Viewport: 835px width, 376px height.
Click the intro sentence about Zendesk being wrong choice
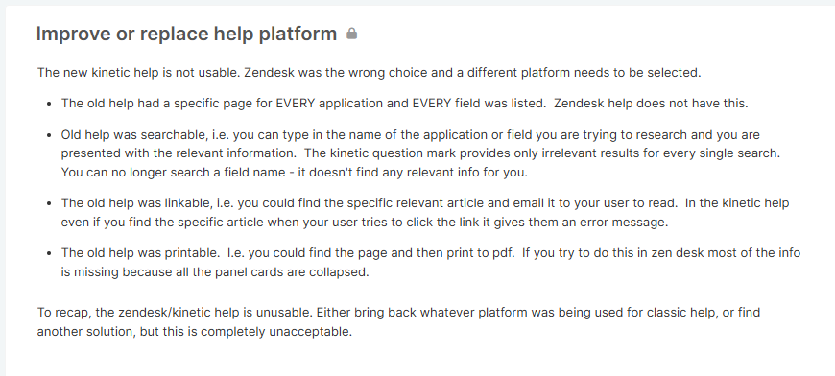coord(370,72)
